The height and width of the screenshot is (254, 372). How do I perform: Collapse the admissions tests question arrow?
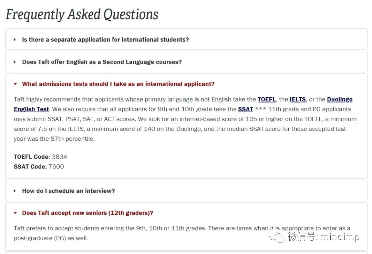pyautogui.click(x=15, y=84)
